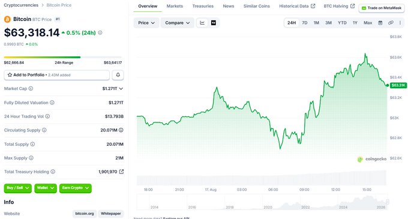Image resolution: width=408 pixels, height=219 pixels.
Task: Go to Cryptocurrencies breadcrumb link
Action: coord(21,5)
